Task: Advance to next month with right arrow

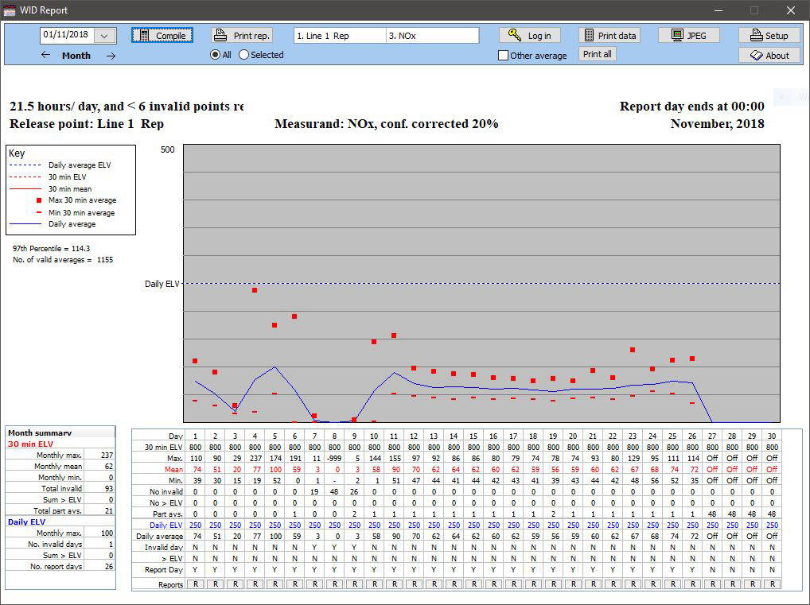Action: click(x=111, y=56)
